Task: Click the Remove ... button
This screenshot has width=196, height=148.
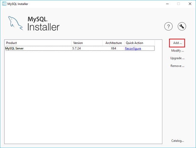Action: pyautogui.click(x=177, y=66)
